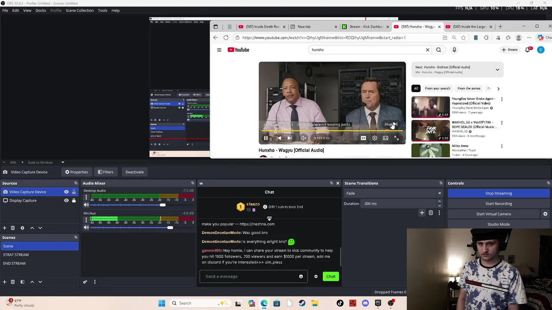Show more filter chips arrow on YouTube
Image resolution: width=552 pixels, height=310 pixels.
498,89
